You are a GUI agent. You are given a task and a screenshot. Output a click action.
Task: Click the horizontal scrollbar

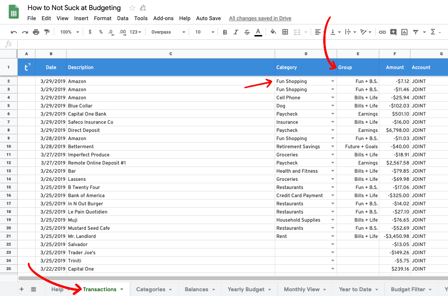[233, 278]
